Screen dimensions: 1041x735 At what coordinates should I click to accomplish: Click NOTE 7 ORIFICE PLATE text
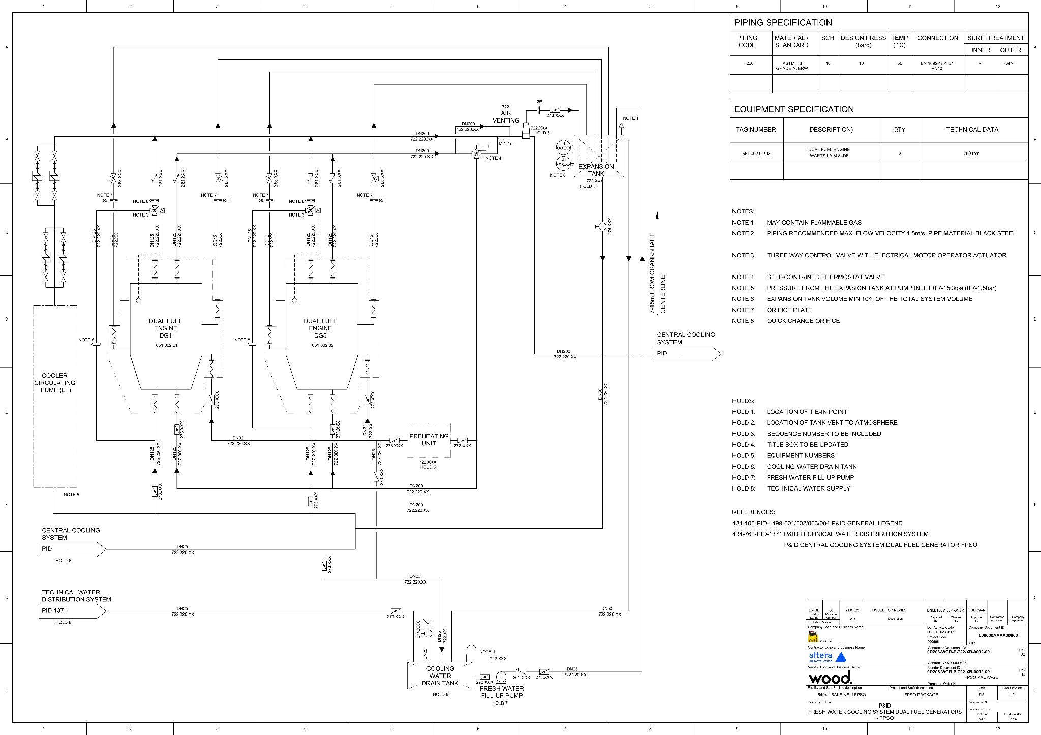[789, 310]
